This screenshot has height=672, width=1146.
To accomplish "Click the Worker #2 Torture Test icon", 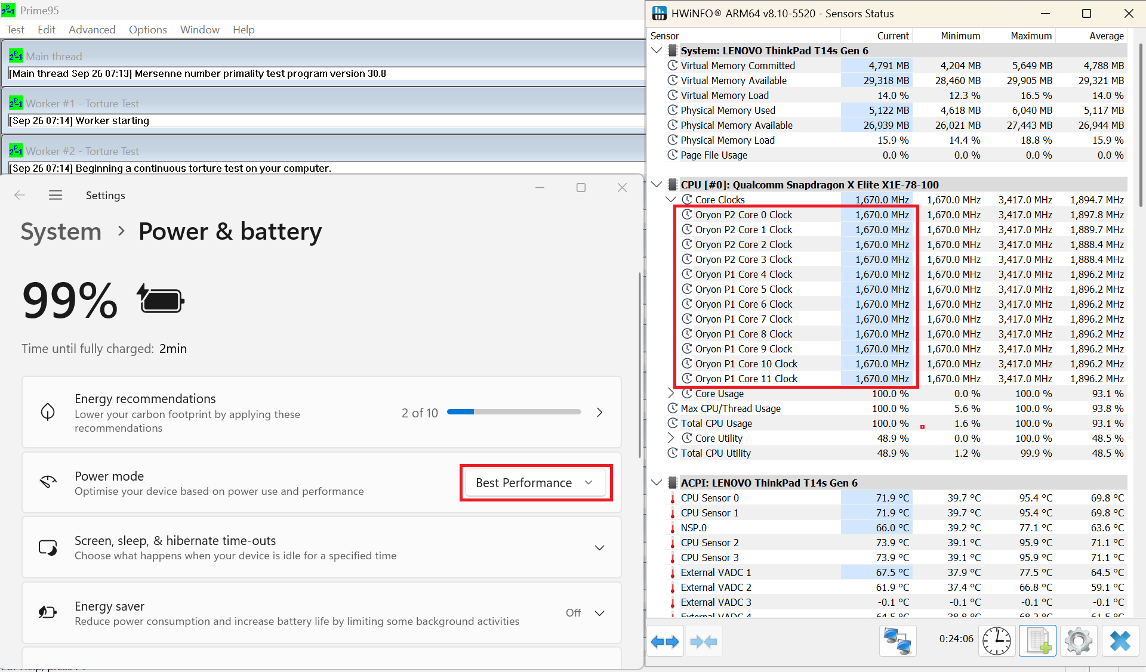I will pos(16,151).
